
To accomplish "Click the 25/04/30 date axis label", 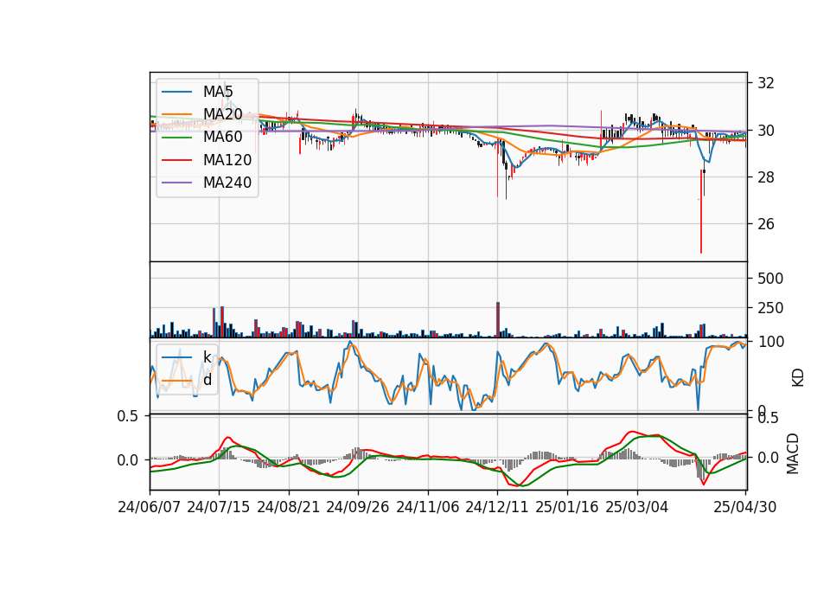I will 745,507.
